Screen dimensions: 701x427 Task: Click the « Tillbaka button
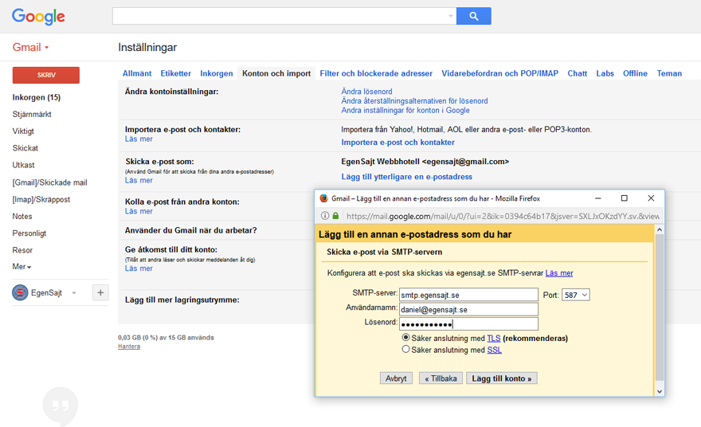[x=441, y=378]
